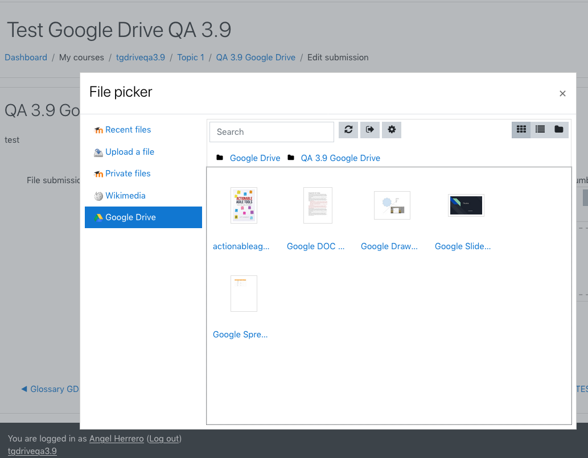Open QA 3.9 Google Drive breadcrumb

[256, 57]
